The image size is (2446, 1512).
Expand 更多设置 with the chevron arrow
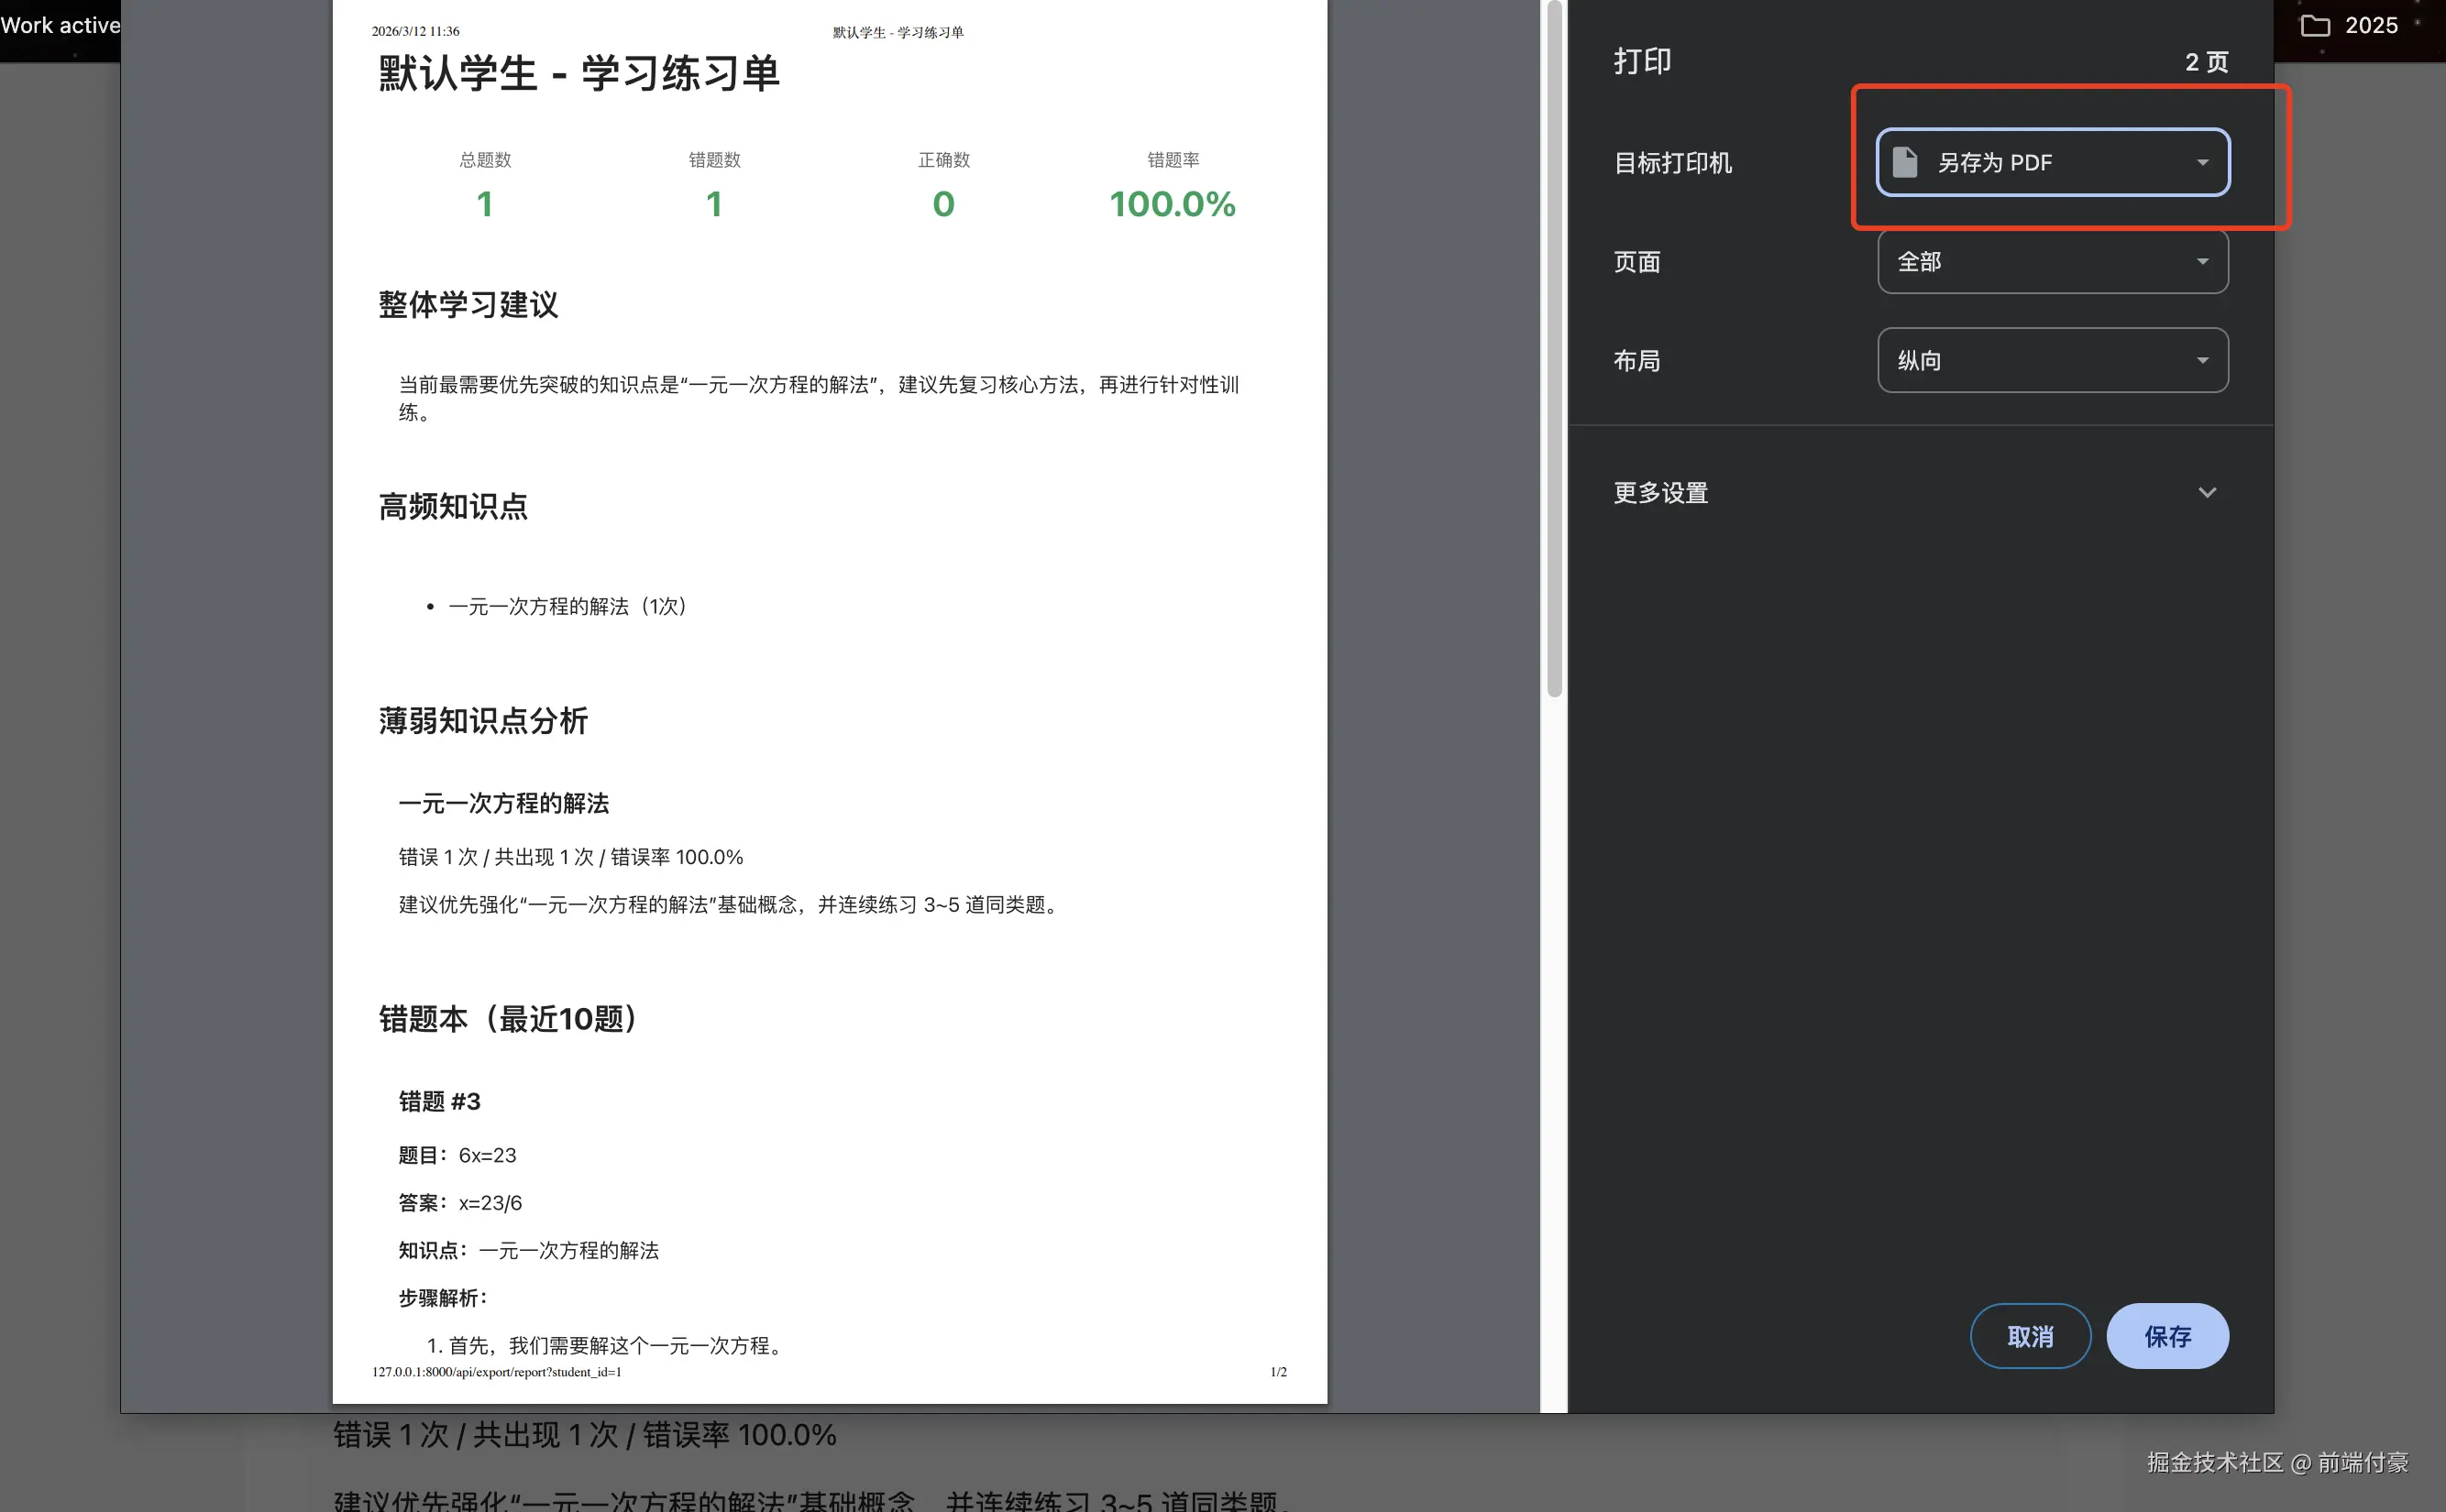point(2207,492)
